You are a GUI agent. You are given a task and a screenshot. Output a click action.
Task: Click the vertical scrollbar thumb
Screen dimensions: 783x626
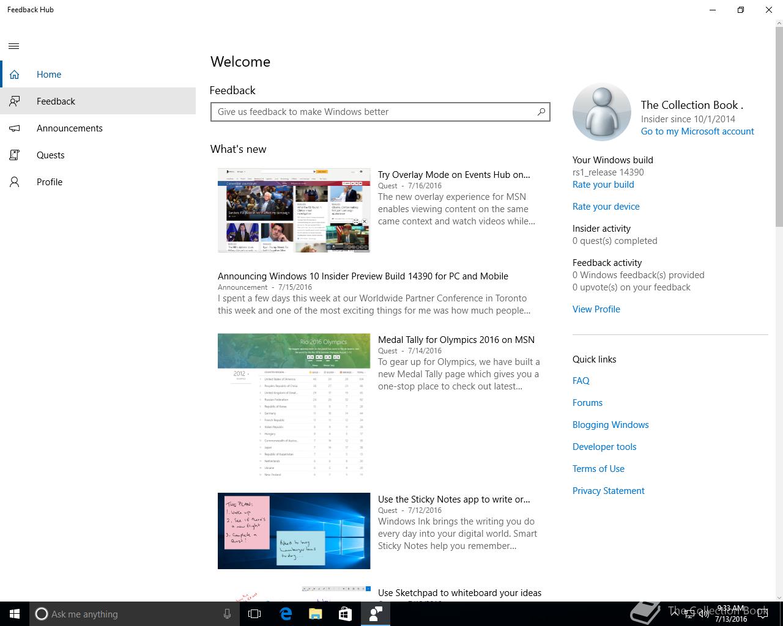click(x=779, y=127)
